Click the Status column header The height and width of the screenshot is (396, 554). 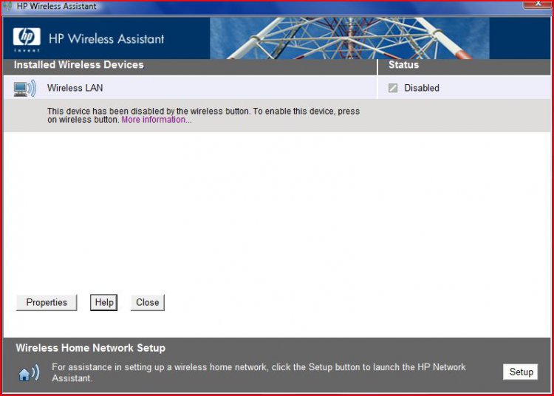403,65
